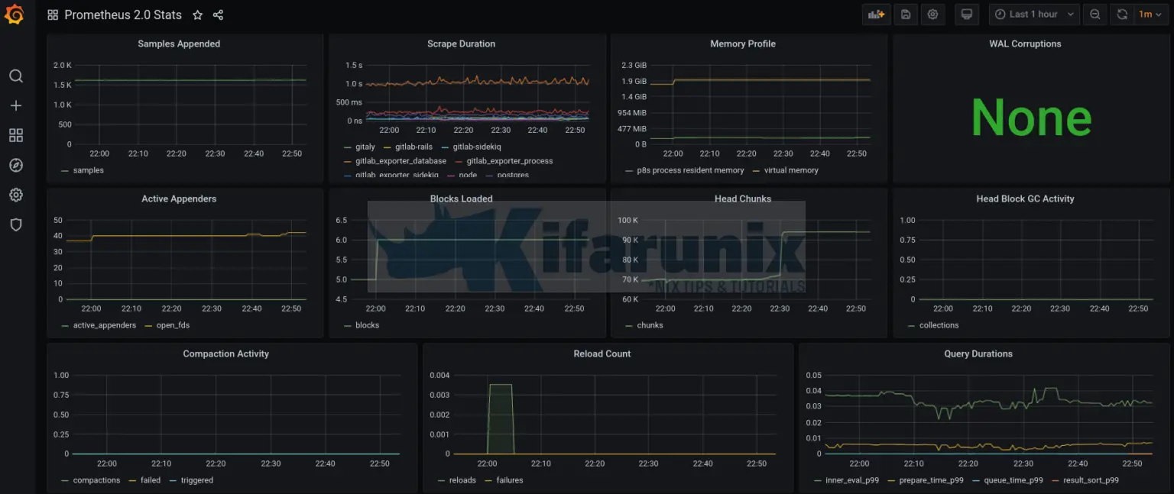Viewport: 1174px width, 494px height.
Task: Star this dashboard
Action: pyautogui.click(x=198, y=15)
